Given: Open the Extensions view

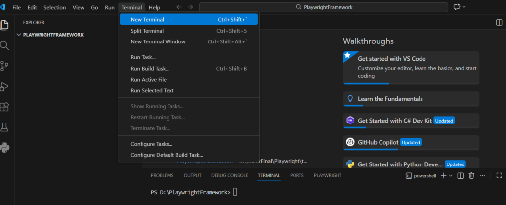Looking at the screenshot, I should pos(5,107).
